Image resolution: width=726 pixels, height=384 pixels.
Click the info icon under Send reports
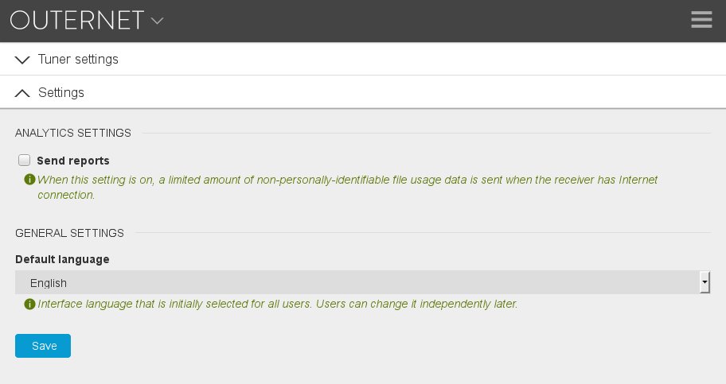[29, 180]
